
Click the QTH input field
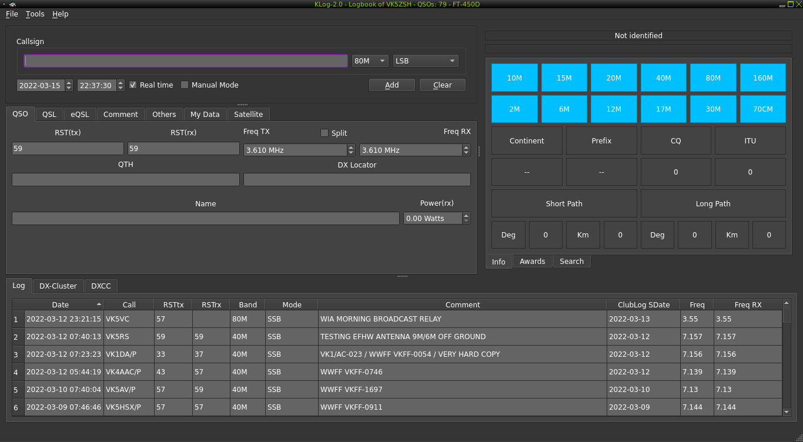pyautogui.click(x=126, y=179)
